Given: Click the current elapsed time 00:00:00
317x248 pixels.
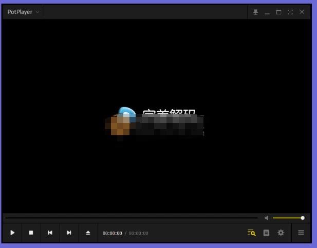Looking at the screenshot, I should [113, 233].
